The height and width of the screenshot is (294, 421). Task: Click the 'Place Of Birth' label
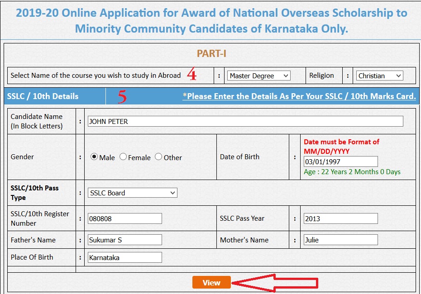tap(32, 257)
